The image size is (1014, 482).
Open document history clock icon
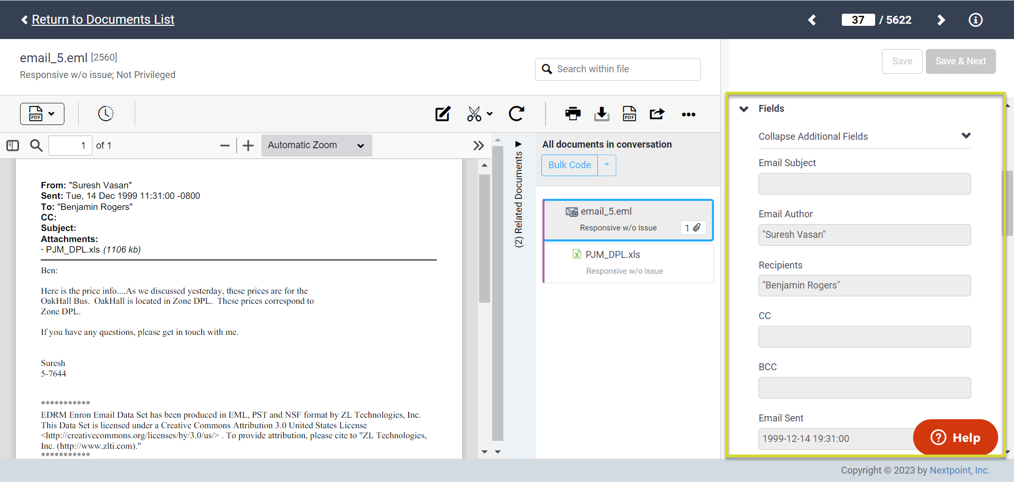[x=106, y=113]
